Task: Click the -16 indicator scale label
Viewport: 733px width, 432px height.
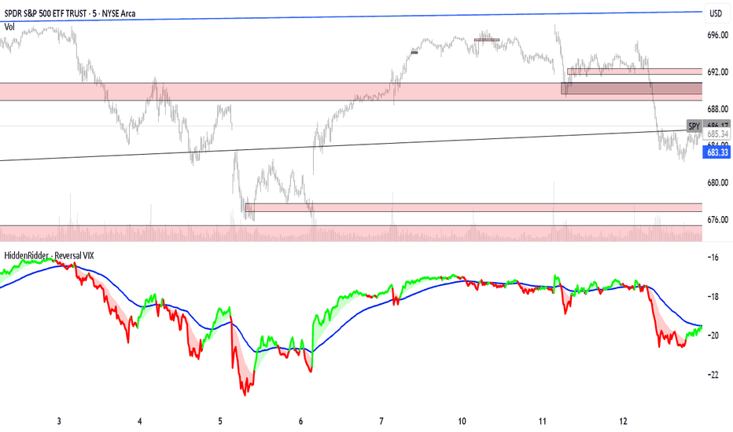Action: click(713, 258)
